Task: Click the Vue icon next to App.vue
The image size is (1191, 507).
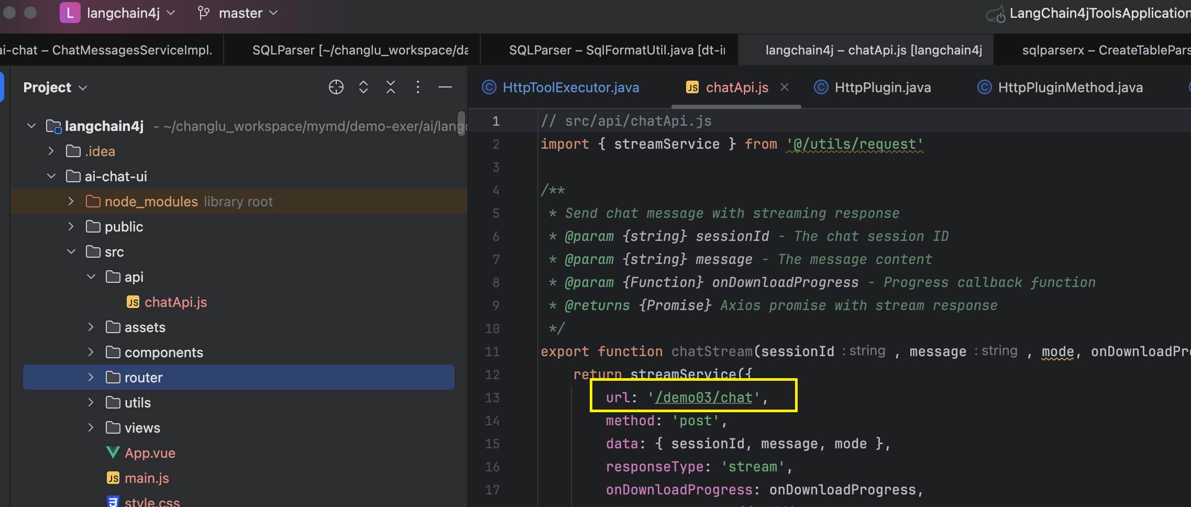Action: (113, 453)
